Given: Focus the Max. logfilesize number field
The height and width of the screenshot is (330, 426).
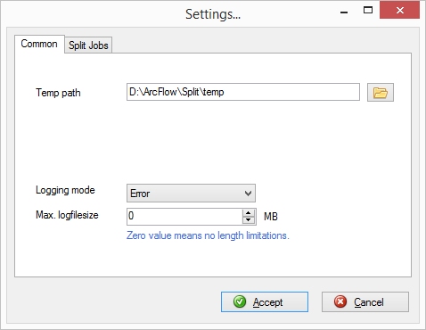Looking at the screenshot, I should pyautogui.click(x=184, y=217).
